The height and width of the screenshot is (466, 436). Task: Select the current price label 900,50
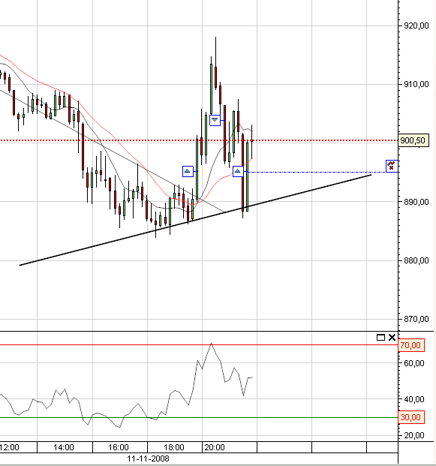(413, 140)
